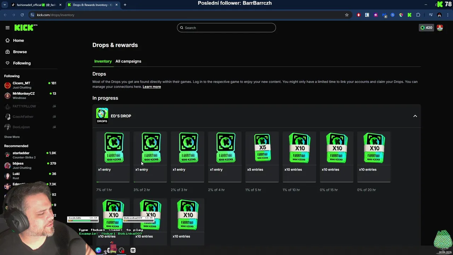Click the Browse icon in sidebar
Image resolution: width=453 pixels, height=255 pixels.
pyautogui.click(x=7, y=52)
